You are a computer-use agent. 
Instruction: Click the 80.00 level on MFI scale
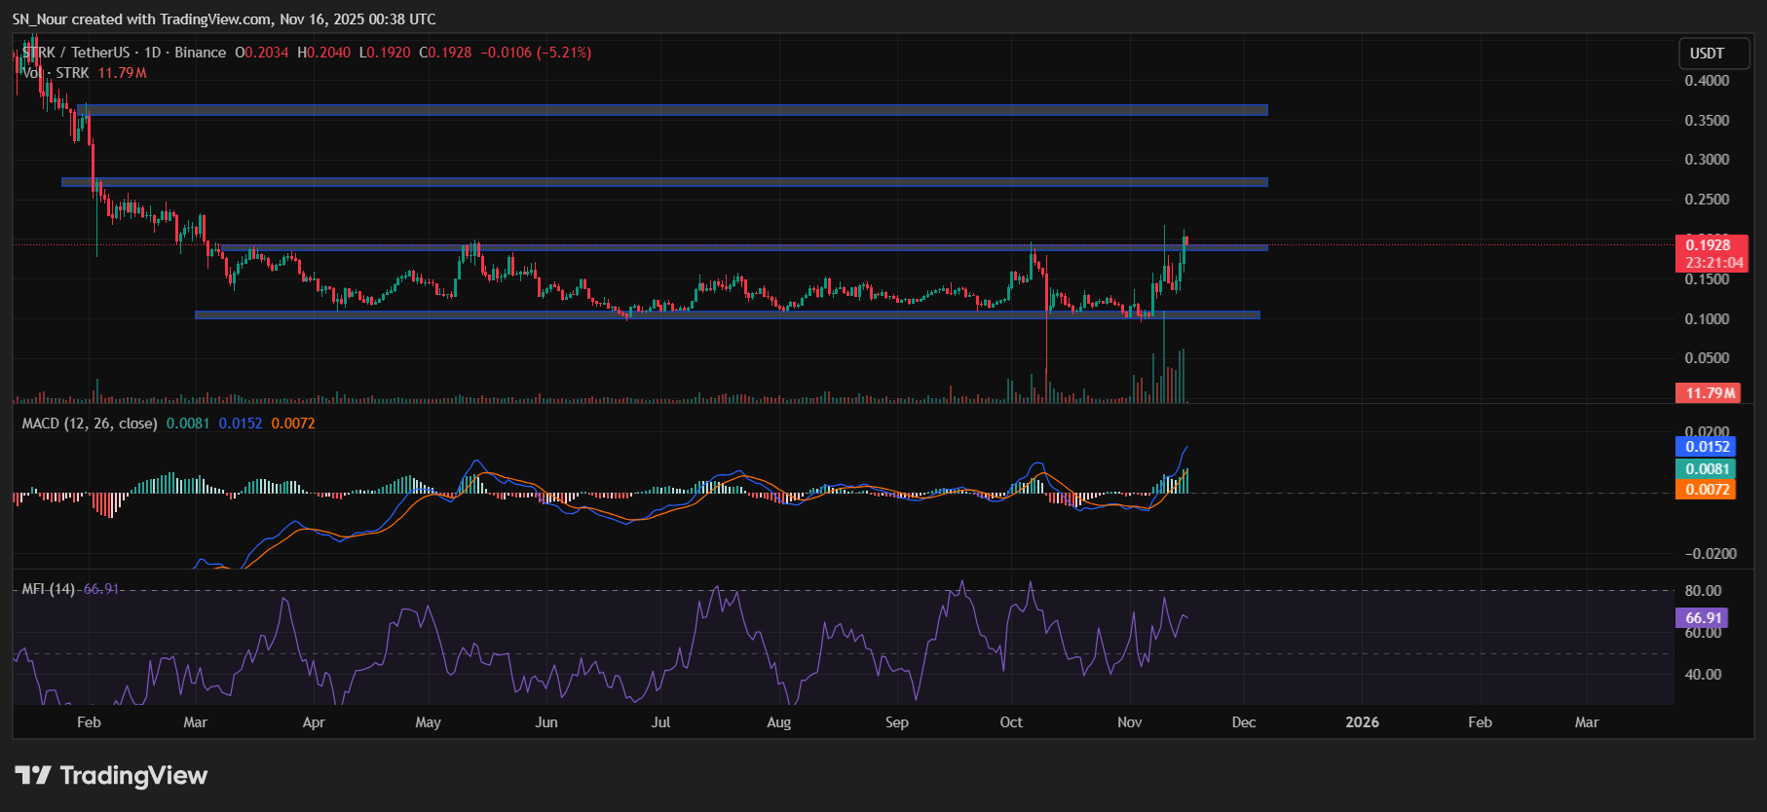(1703, 591)
